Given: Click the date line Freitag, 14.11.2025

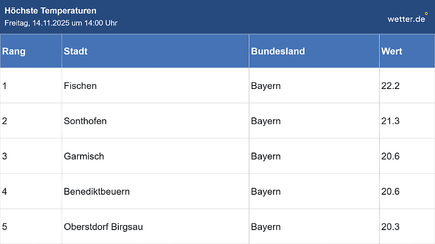Looking at the screenshot, I should pyautogui.click(x=61, y=23).
